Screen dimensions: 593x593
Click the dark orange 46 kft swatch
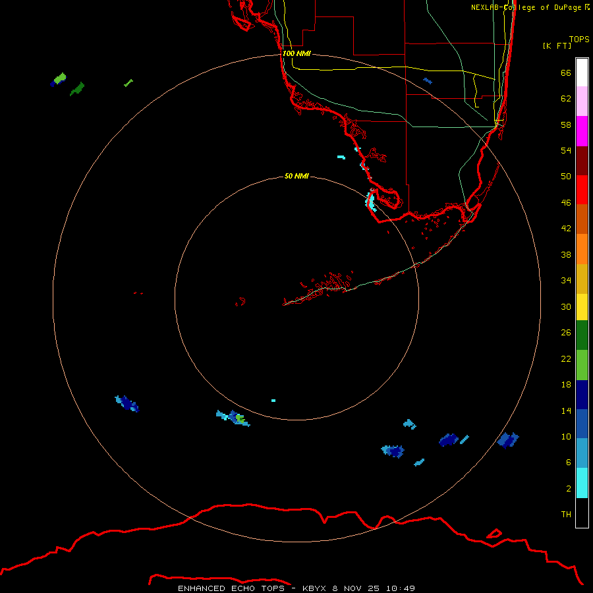click(x=582, y=219)
